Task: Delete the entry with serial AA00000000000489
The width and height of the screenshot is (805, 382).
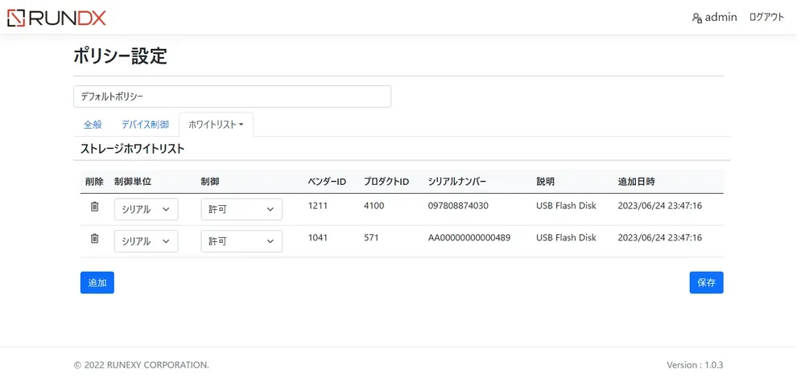Action: click(x=94, y=238)
